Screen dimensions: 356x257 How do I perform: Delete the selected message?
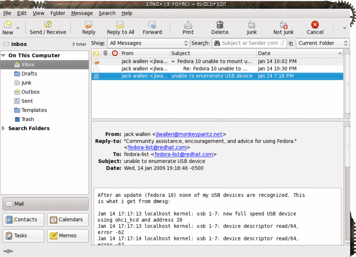220,28
